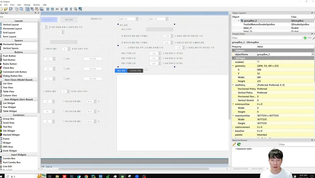Image resolution: width=315 pixels, height=178 pixels.
Task: Apply Lay Out Vertically toolbar icon
Action: pos(52,9)
